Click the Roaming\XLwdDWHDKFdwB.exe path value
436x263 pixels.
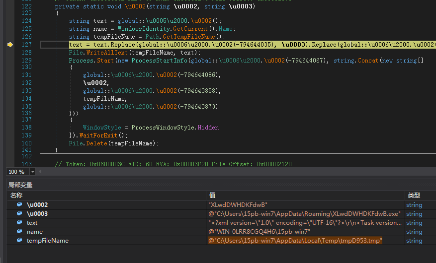pyautogui.click(x=304, y=213)
